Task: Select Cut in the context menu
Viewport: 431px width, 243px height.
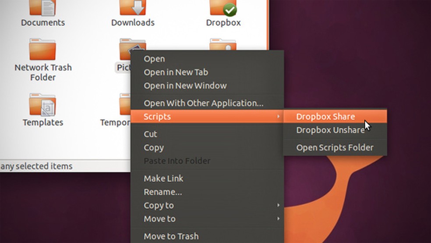Action: (207, 134)
